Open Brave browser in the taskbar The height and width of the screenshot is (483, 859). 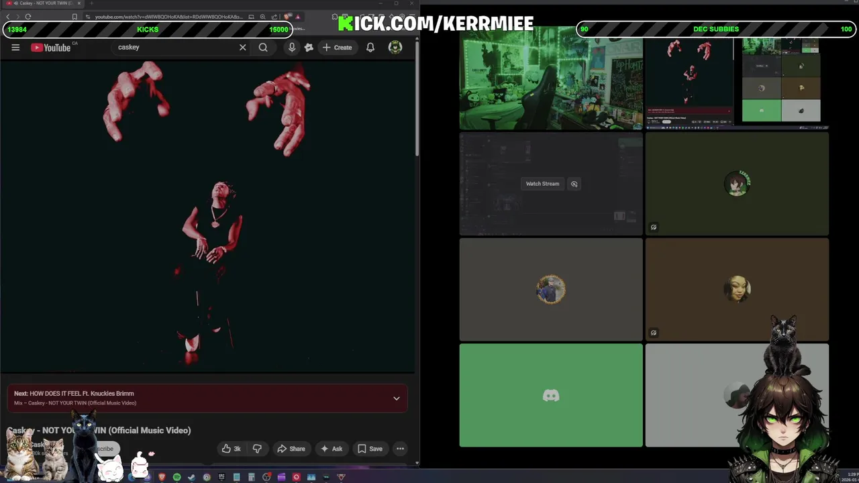[x=162, y=477]
